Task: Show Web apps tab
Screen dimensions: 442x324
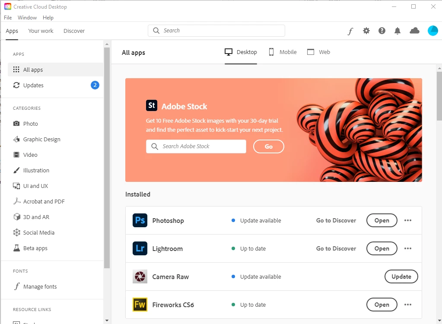Action: coord(318,52)
